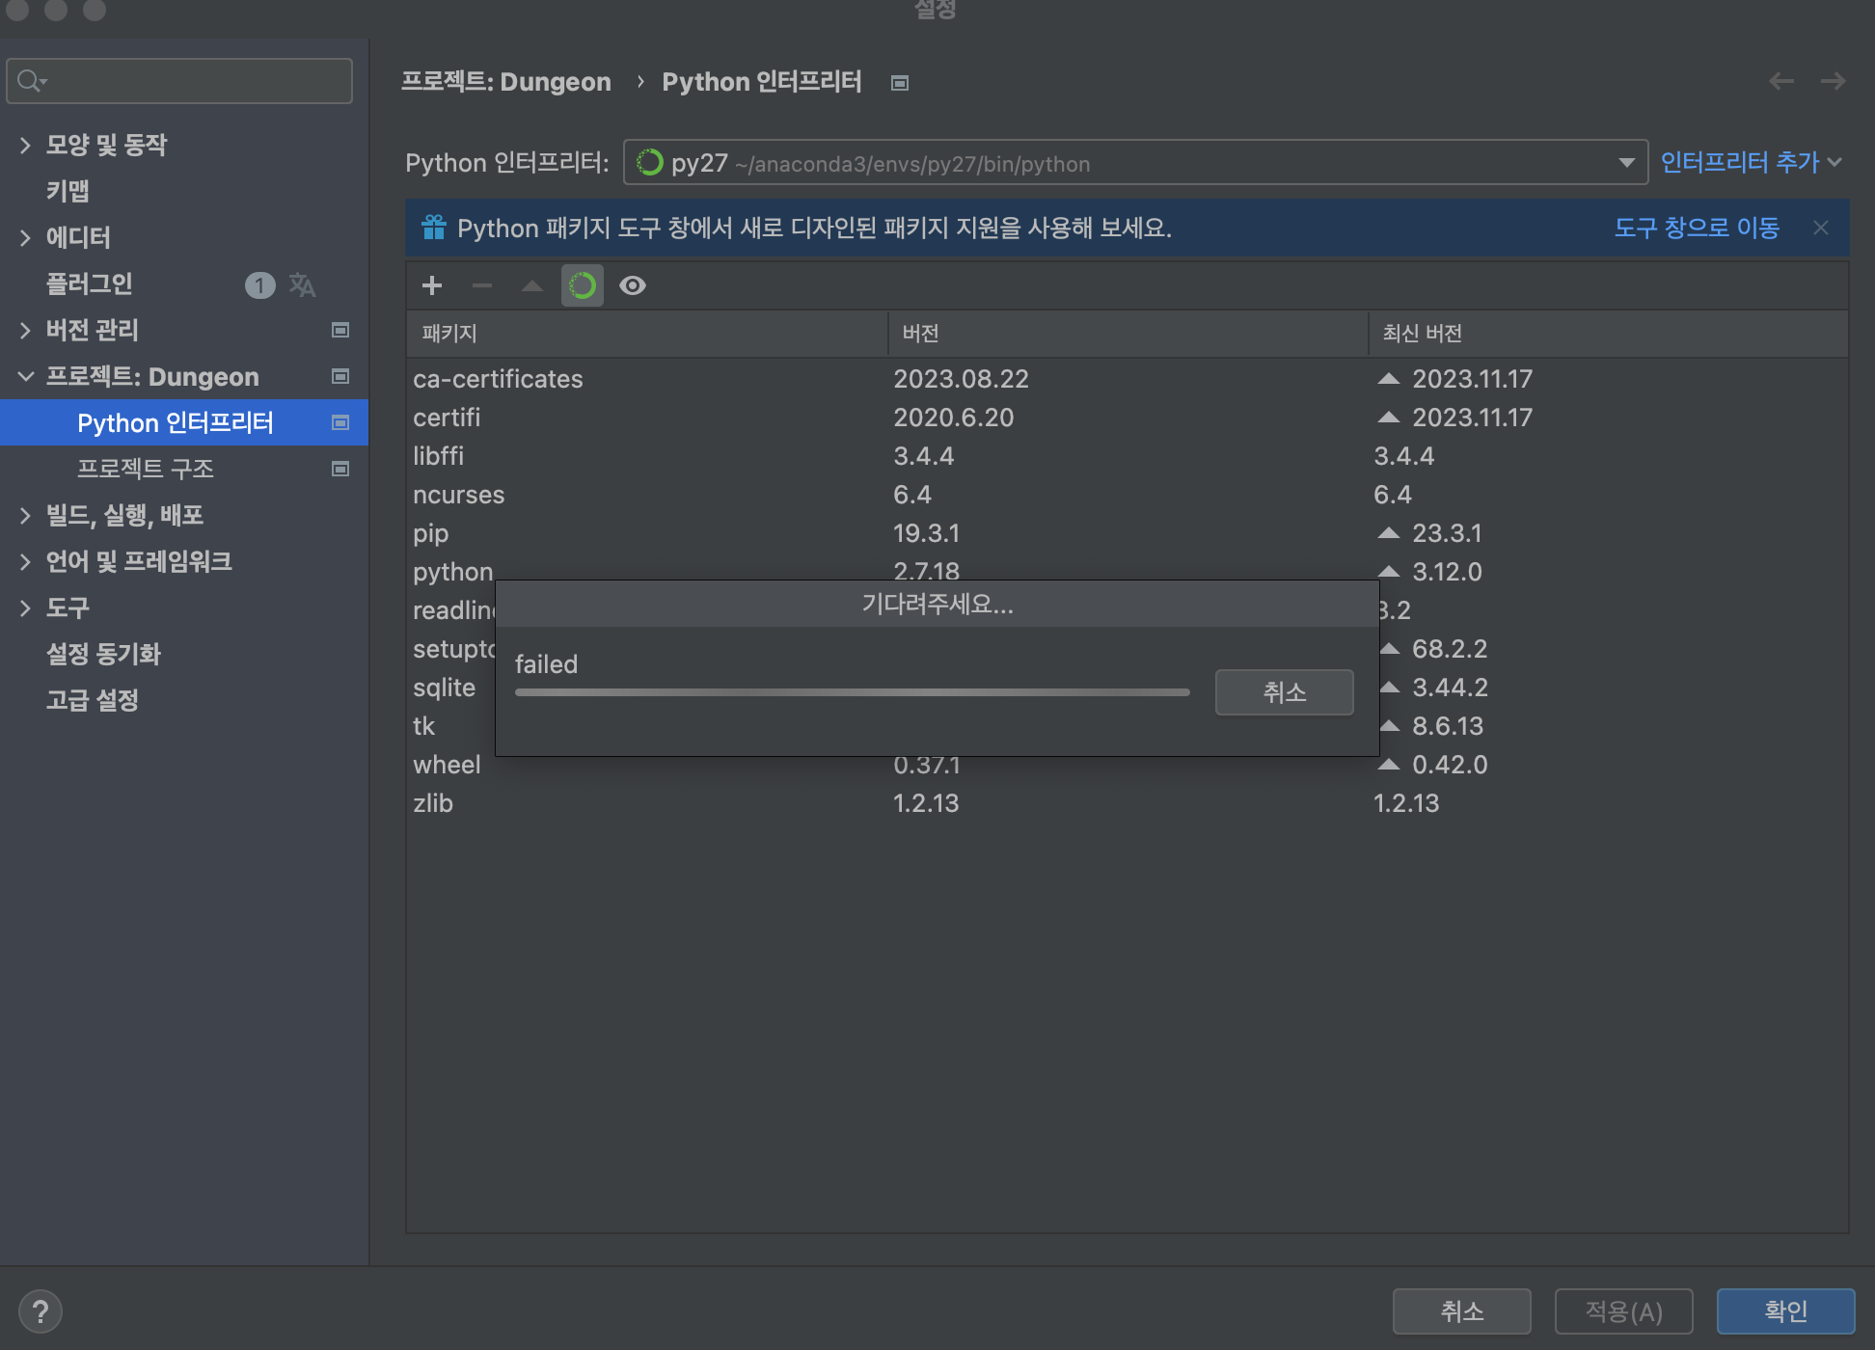Click project-level icon next to Python 인터프리터 title
This screenshot has width=1875, height=1350.
click(900, 83)
